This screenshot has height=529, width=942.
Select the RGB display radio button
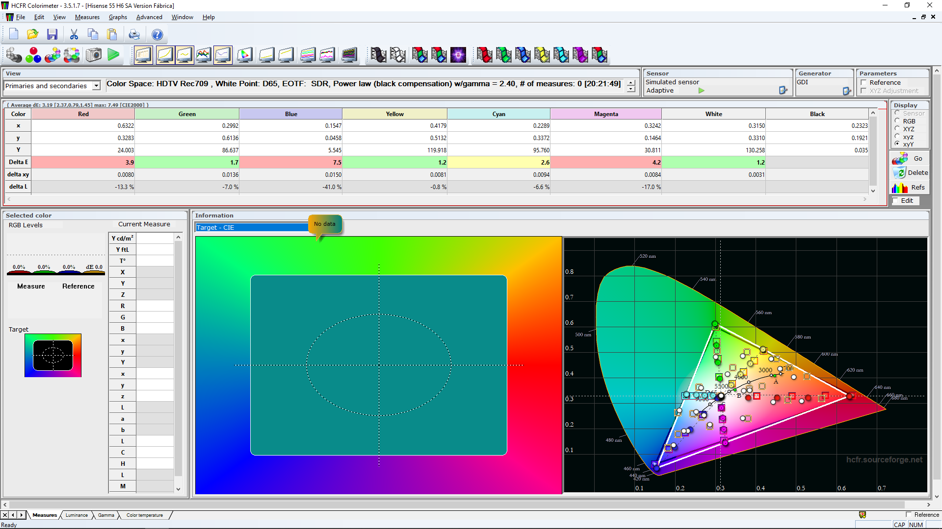(x=897, y=121)
